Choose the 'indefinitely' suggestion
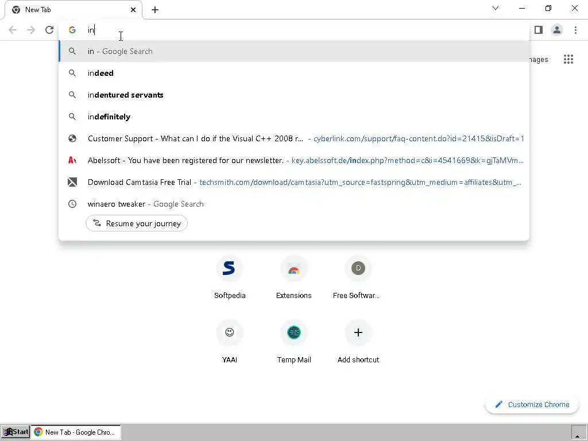 pos(294,117)
